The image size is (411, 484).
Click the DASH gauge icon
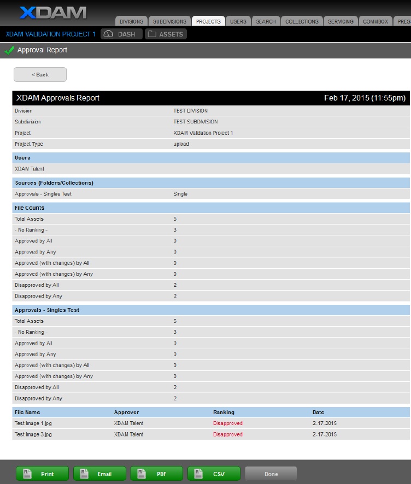pos(108,34)
